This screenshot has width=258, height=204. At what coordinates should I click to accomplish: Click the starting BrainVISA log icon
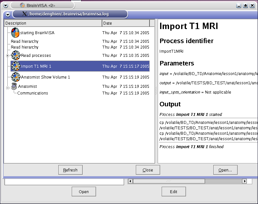point(15,33)
